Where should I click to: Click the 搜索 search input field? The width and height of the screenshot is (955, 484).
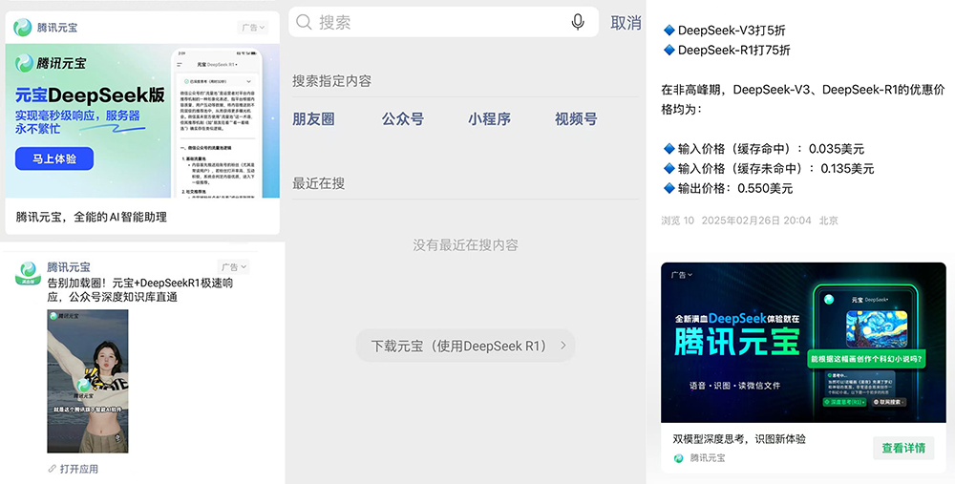443,23
